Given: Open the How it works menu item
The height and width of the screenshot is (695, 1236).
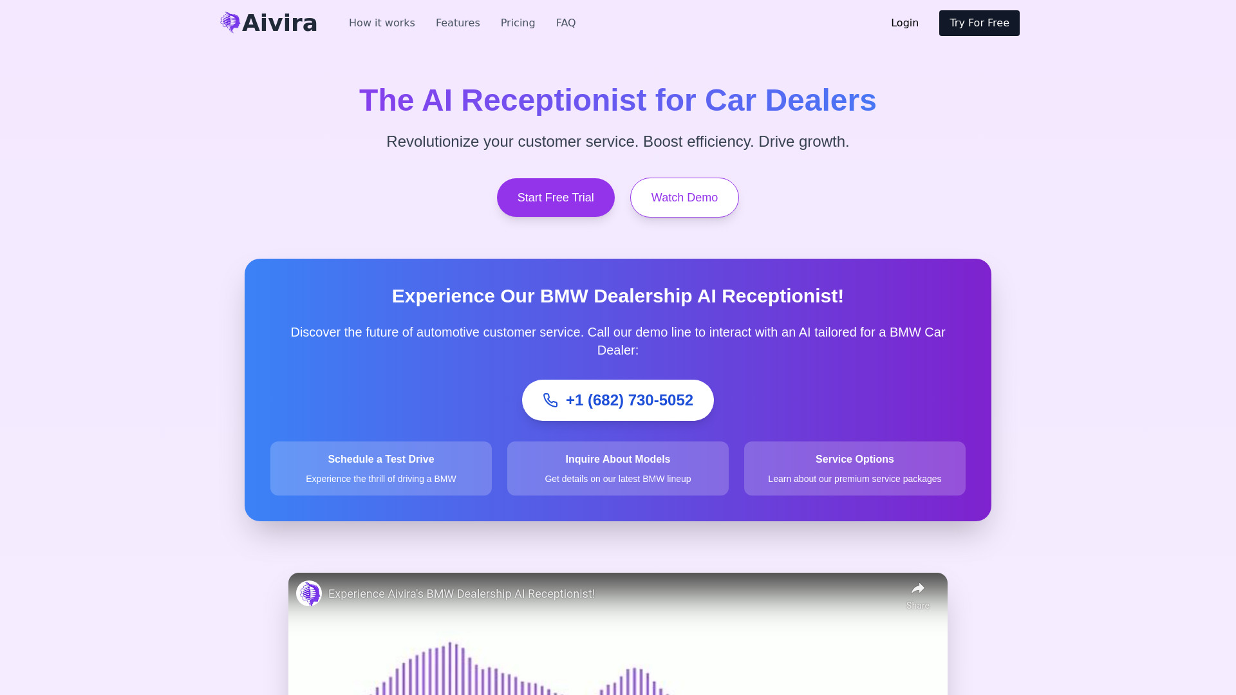Looking at the screenshot, I should tap(381, 23).
